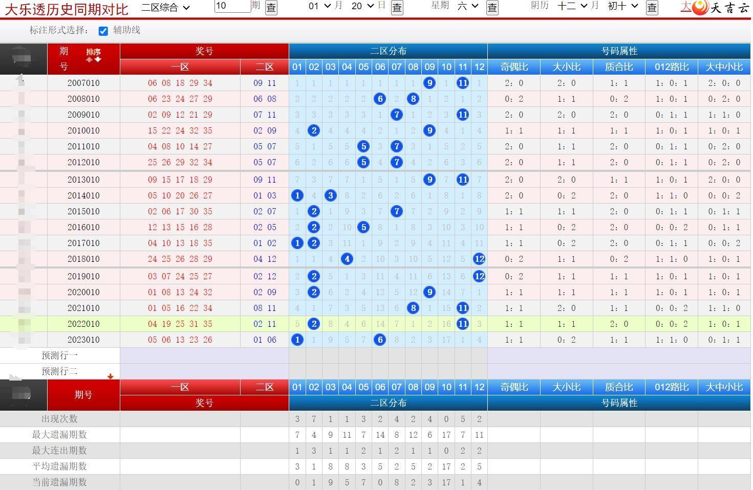Click the 012路比 header in top table
The height and width of the screenshot is (490, 753).
pos(672,67)
